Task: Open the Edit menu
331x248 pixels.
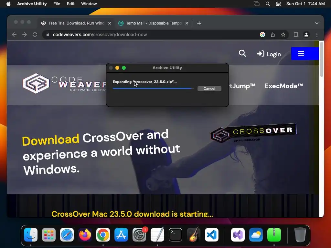Action: pyautogui.click(x=70, y=4)
